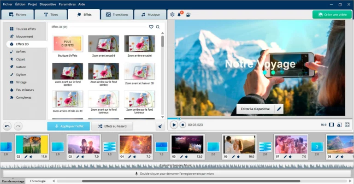Open the effects search magnifier icon
This screenshot has height=184, width=354.
[158, 27]
